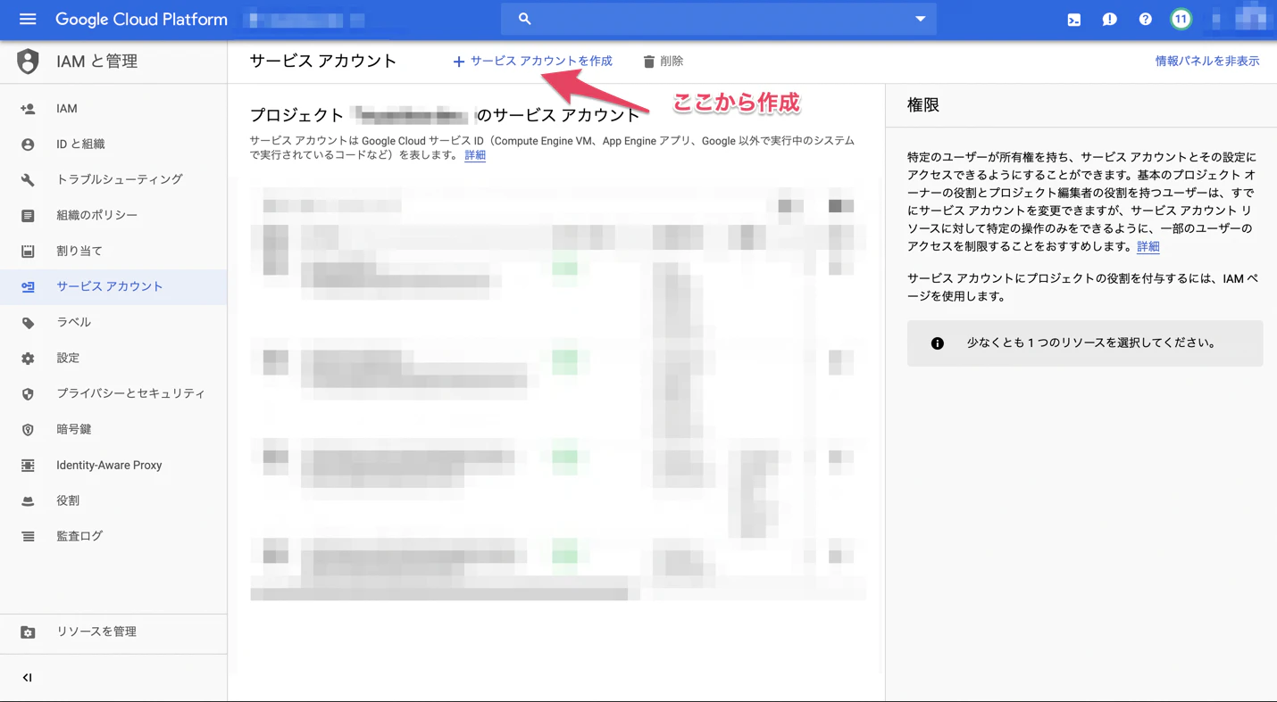Click the IAM person-add sidebar icon
The height and width of the screenshot is (702, 1277).
pyautogui.click(x=28, y=109)
